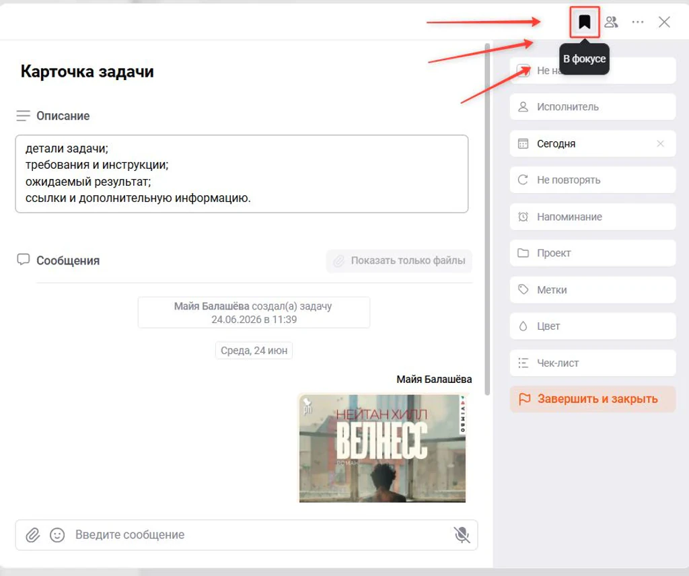689x576 pixels.
Task: Click the 'Майя Балашёва' sender name
Action: coord(434,379)
